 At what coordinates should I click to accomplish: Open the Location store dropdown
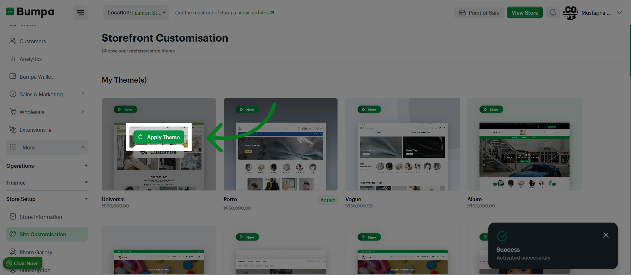pos(136,12)
